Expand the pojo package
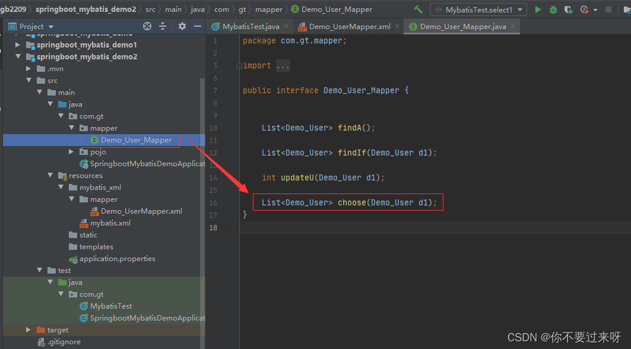This screenshot has height=349, width=631. coord(71,152)
